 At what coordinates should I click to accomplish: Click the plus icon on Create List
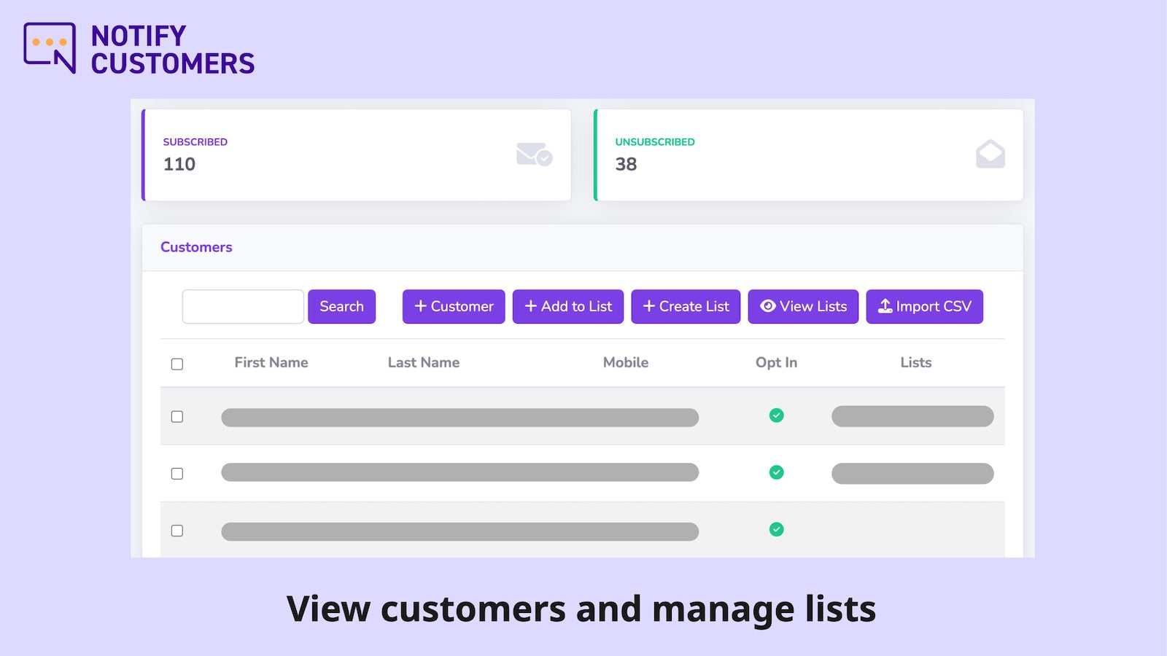[650, 306]
